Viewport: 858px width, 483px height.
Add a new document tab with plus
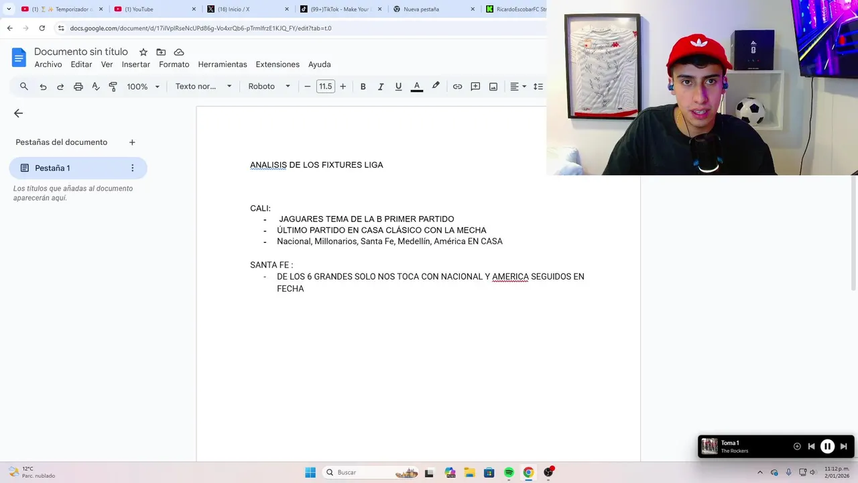(132, 142)
